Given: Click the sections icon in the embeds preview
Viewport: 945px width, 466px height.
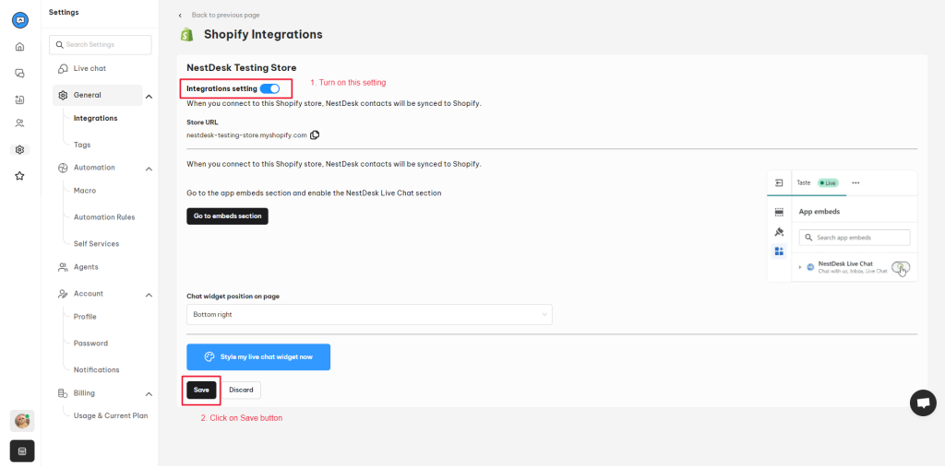Looking at the screenshot, I should coord(779,212).
